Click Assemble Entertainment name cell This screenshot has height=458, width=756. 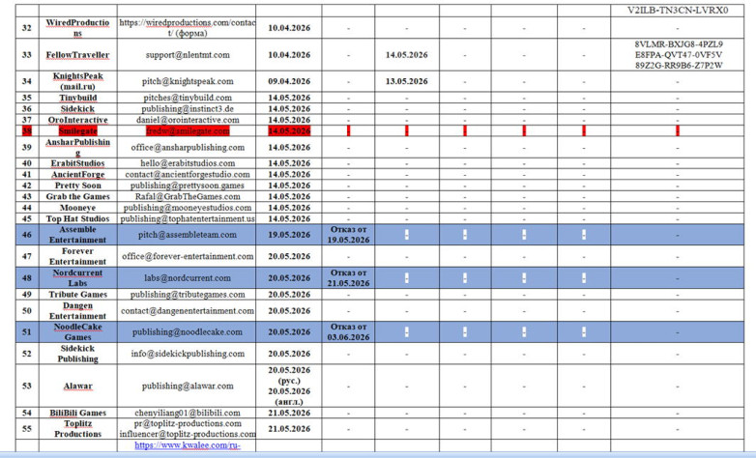(x=77, y=235)
